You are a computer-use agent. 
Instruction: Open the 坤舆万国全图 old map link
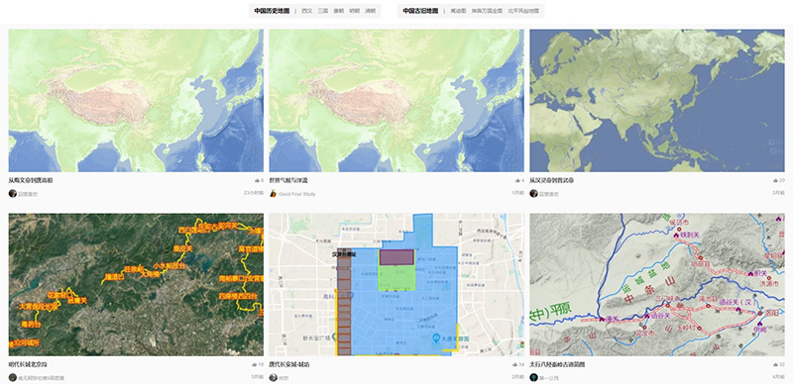487,11
